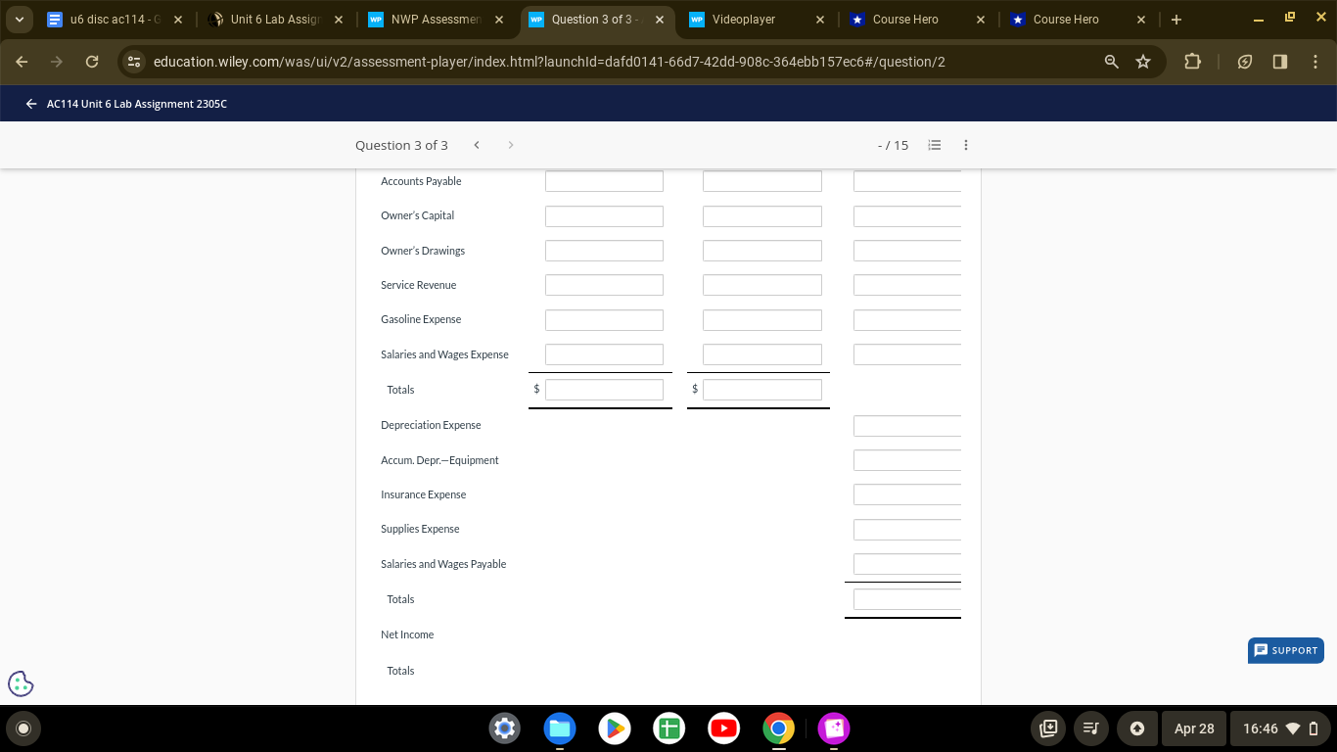Image resolution: width=1337 pixels, height=752 pixels.
Task: Open a new browser tab
Action: [x=1176, y=20]
